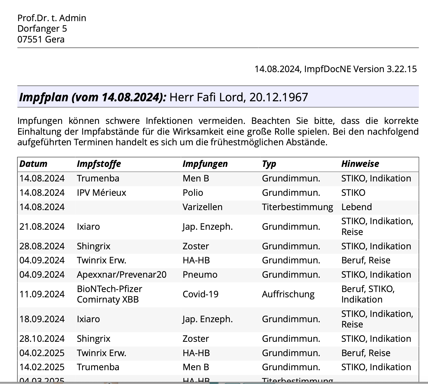Click the 'ImpfDocNE Version 3.22.15' date line
Viewport: 428px width, 384px height.
[x=336, y=69]
